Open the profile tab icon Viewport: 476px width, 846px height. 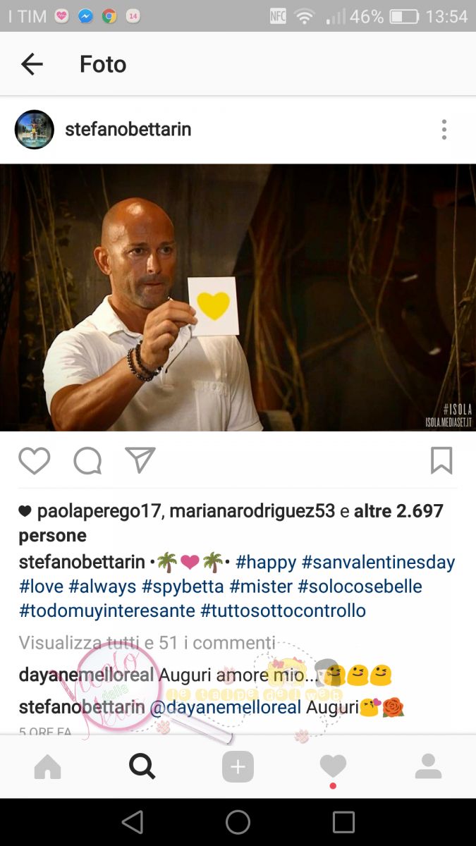tap(428, 766)
